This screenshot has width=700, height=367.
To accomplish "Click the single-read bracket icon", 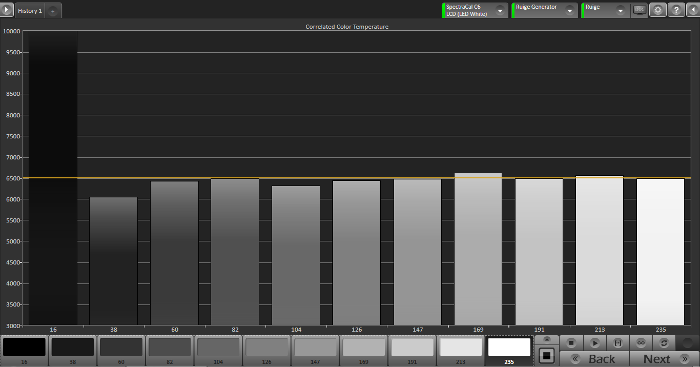I will pos(618,343).
